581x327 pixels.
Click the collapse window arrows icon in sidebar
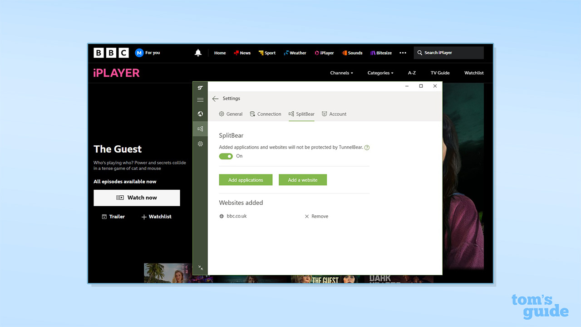click(200, 268)
